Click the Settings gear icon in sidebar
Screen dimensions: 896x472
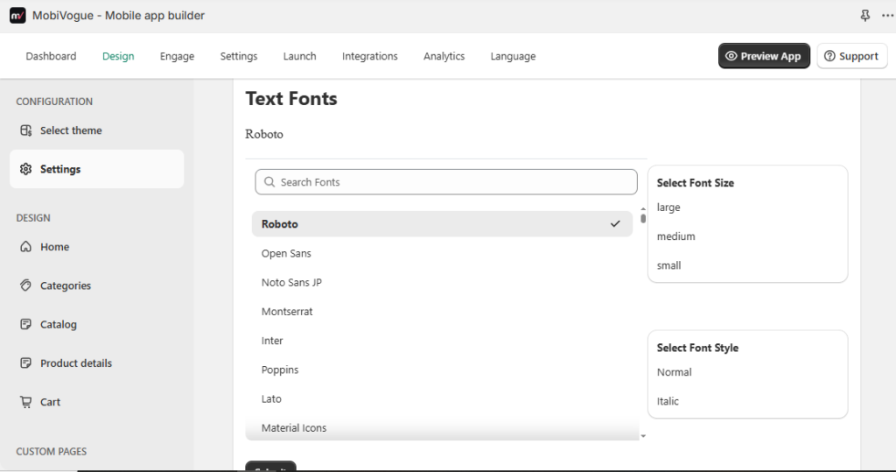(x=25, y=169)
